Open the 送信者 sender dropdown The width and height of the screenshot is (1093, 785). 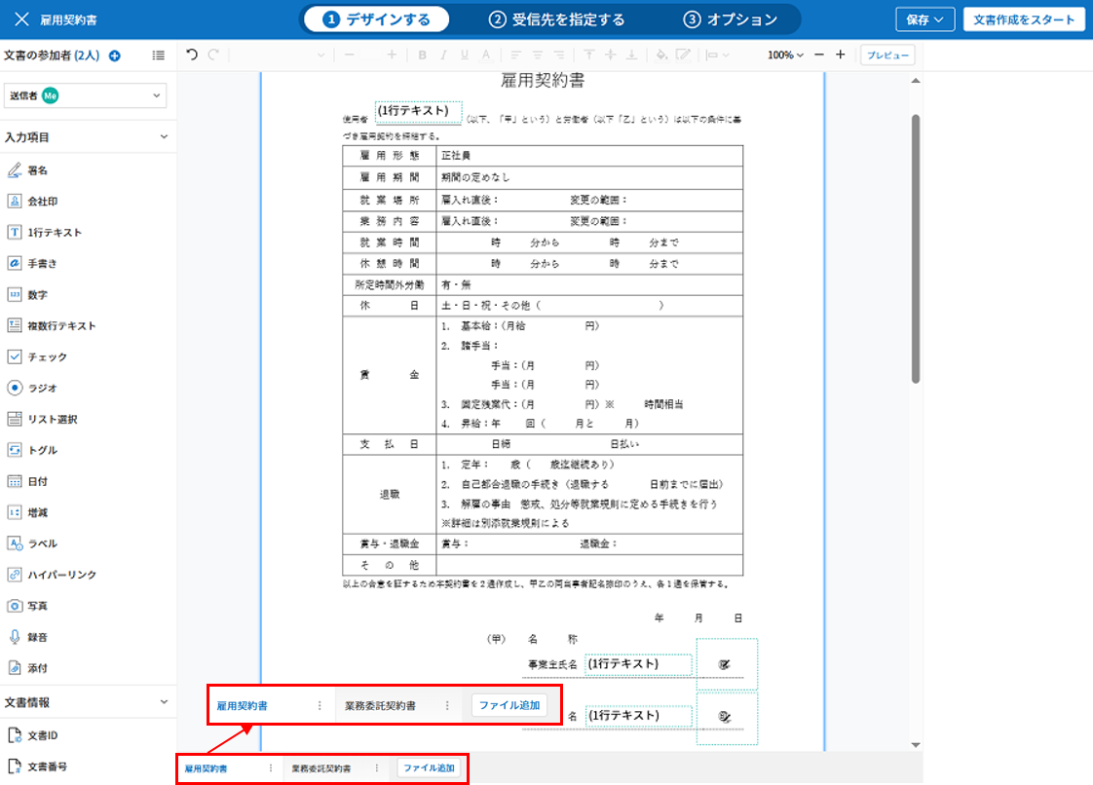point(86,95)
